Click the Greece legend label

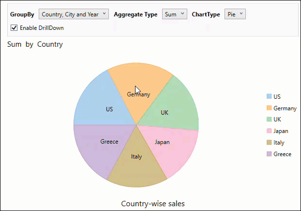(x=282, y=154)
